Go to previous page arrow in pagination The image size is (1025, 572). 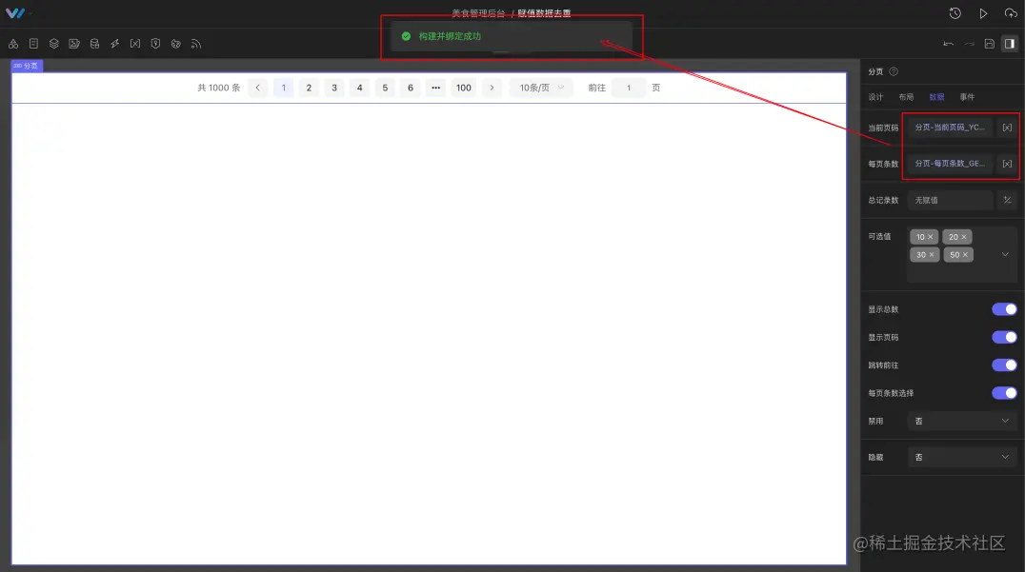click(x=257, y=88)
